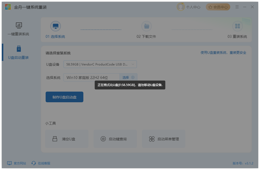Image resolution: width=260 pixels, height=170 pixels.
Task: Click the U盘启动重装 USB drive icon
Action: [x=19, y=49]
